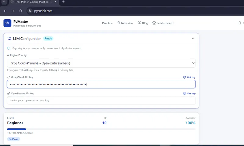Screen dimensions: 244x146
Task: Open the AI Engine Priority dropdown
Action: [101, 63]
